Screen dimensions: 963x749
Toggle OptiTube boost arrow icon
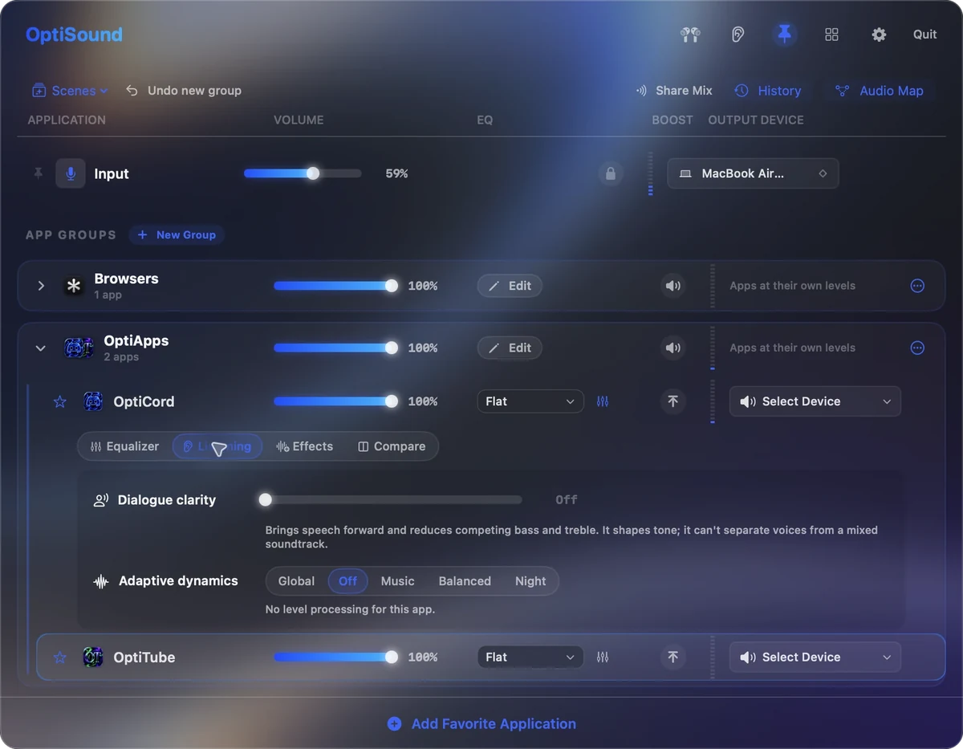click(x=673, y=657)
